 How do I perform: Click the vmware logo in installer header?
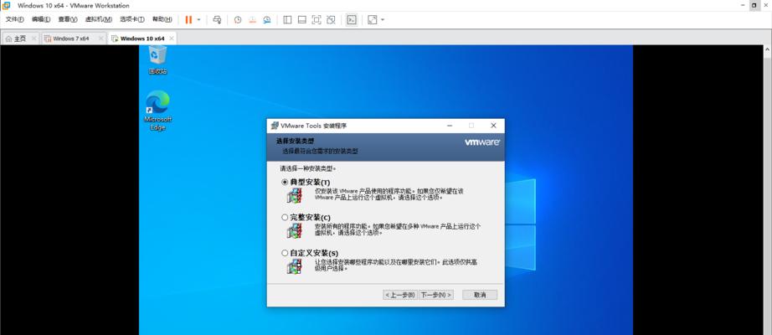[482, 142]
